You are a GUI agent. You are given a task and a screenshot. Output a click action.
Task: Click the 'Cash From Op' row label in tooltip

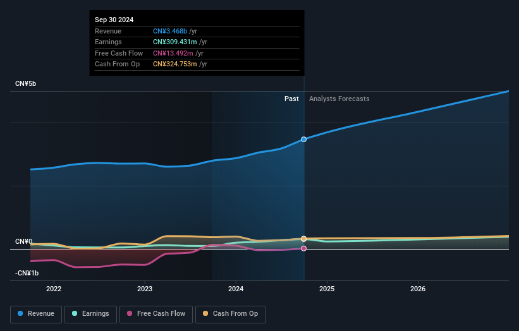point(117,64)
